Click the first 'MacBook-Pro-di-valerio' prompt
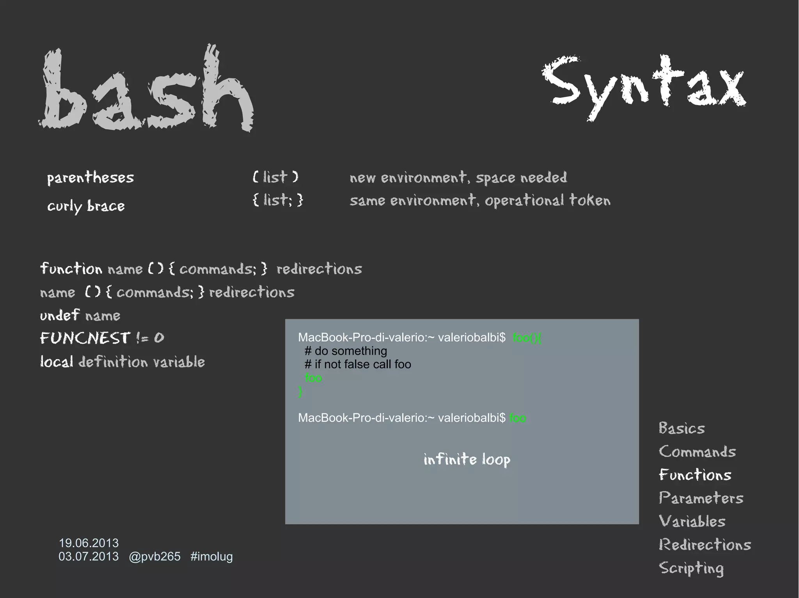 pyautogui.click(x=402, y=337)
